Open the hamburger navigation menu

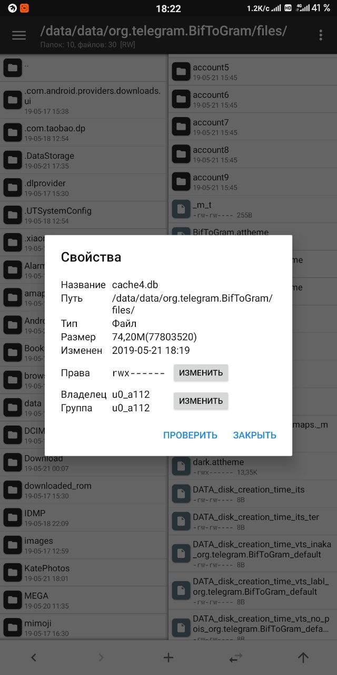(19, 35)
